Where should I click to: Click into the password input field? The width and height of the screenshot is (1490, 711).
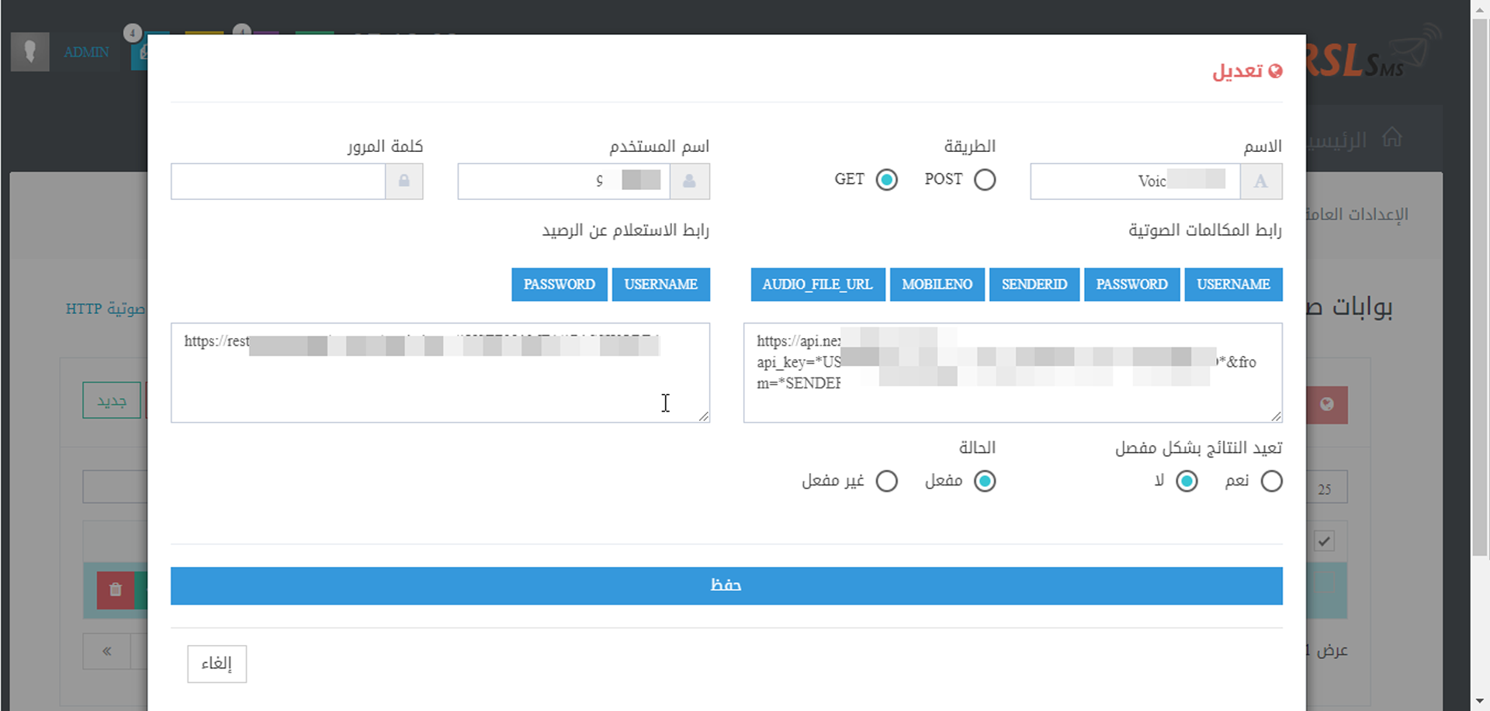(278, 181)
